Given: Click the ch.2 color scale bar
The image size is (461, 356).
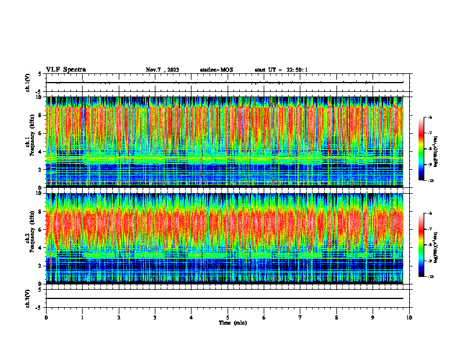Looking at the screenshot, I should (421, 245).
